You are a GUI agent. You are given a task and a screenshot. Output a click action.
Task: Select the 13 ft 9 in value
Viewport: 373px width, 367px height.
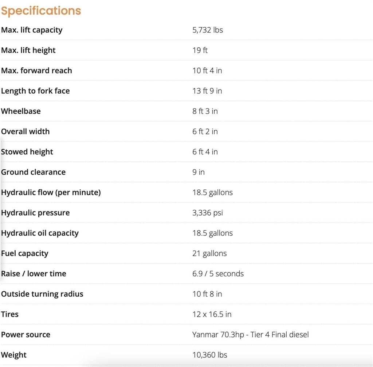[x=207, y=91]
